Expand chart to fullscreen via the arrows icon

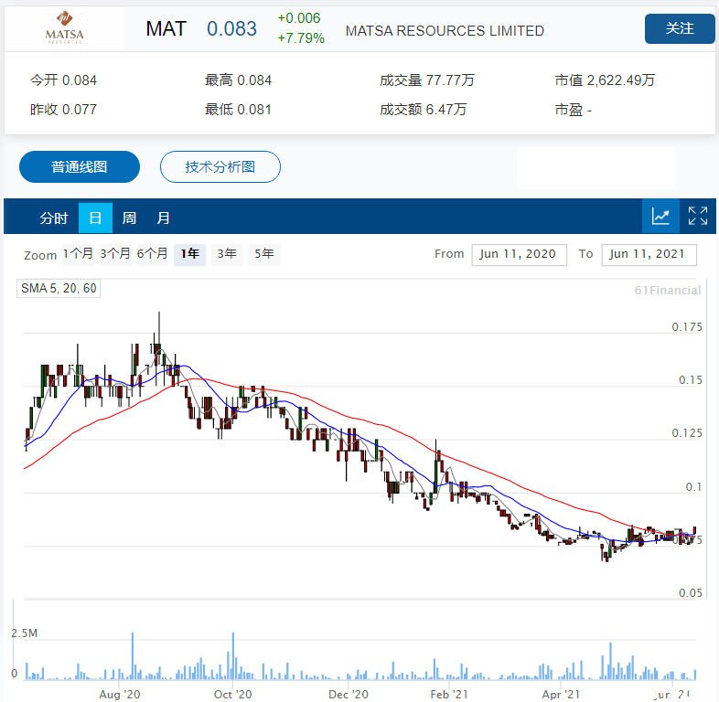[697, 217]
